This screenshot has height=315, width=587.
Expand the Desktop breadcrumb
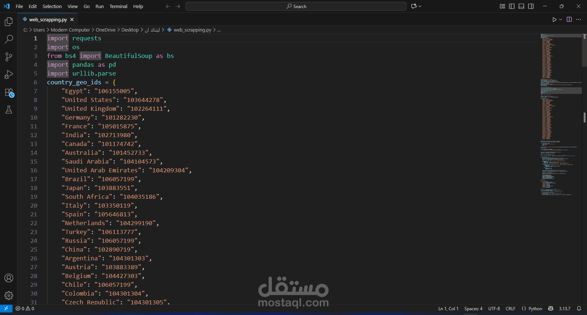[x=130, y=30]
